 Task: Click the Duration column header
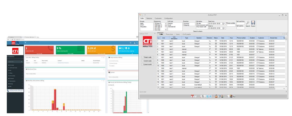(x=252, y=38)
